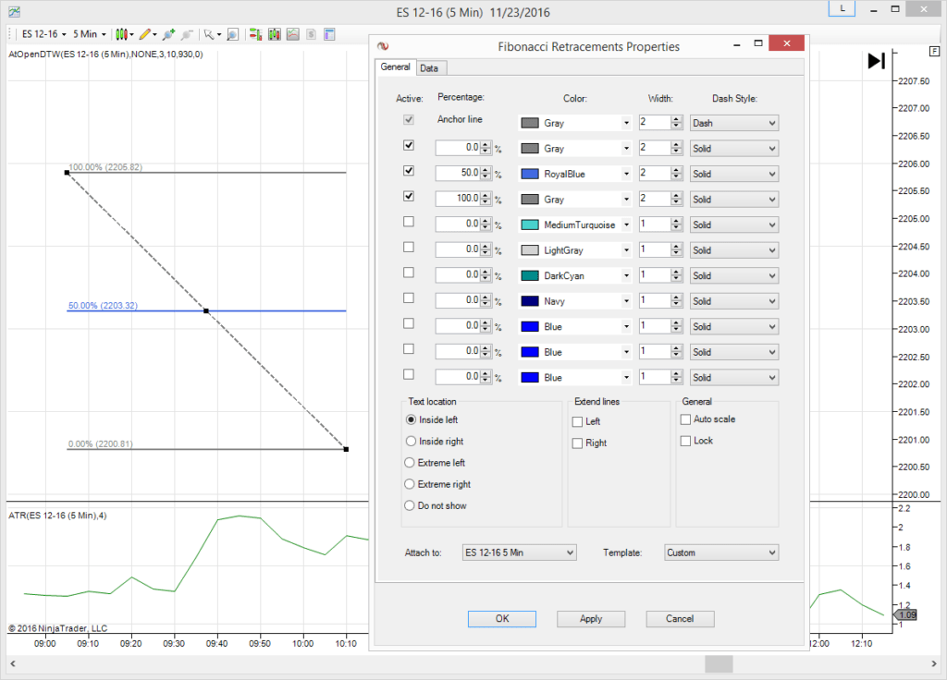Screen dimensions: 947x680
Task: Select Extreme left text location
Action: tap(410, 463)
